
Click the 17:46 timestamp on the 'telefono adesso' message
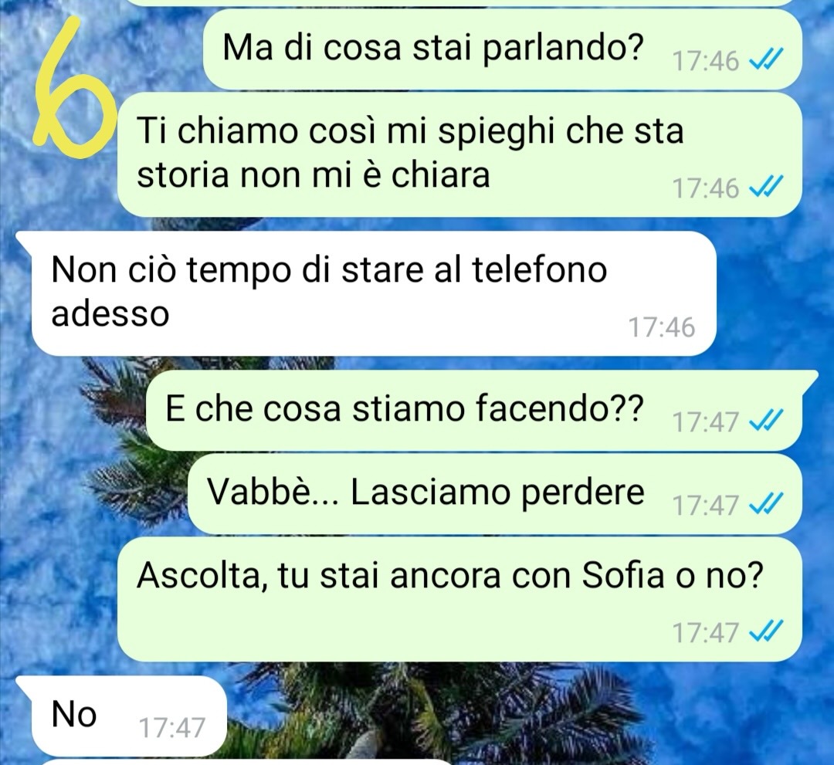pyautogui.click(x=662, y=327)
